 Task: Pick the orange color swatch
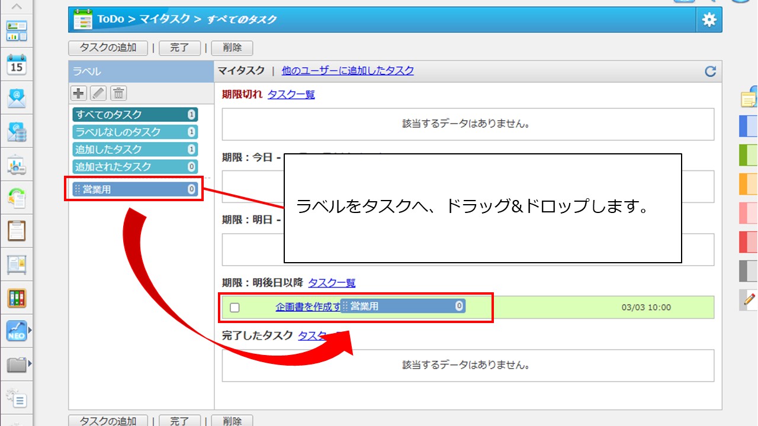point(749,184)
